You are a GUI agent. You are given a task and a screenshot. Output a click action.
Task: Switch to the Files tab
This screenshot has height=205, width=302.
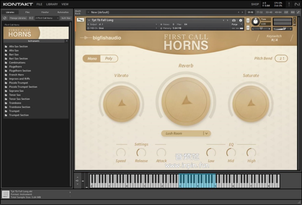[27, 12]
